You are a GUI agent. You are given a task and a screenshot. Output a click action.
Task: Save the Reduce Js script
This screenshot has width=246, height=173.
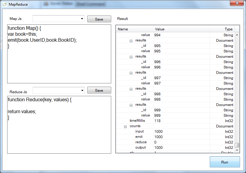click(99, 90)
